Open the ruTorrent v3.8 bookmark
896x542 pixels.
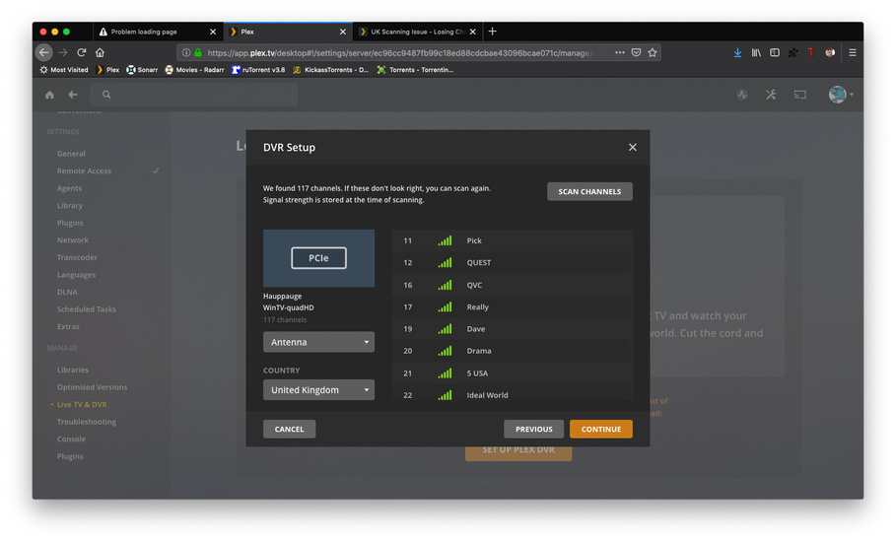click(x=258, y=70)
